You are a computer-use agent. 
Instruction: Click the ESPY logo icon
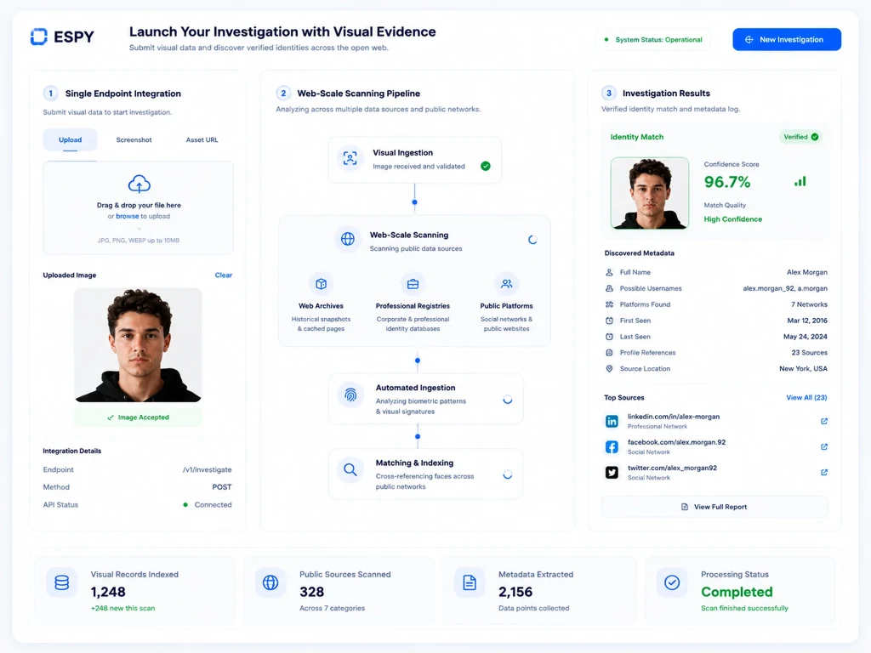pos(39,37)
